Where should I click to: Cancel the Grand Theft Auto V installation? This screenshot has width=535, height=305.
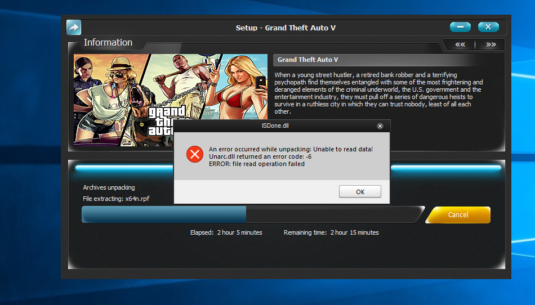(x=458, y=215)
